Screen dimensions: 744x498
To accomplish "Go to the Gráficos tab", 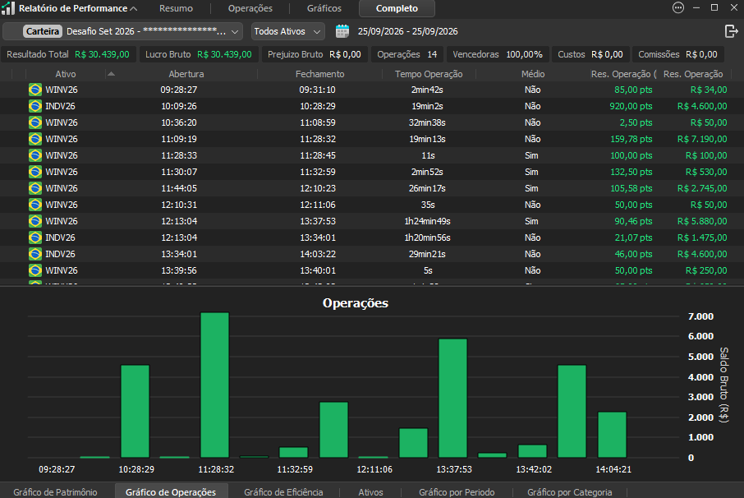I will (x=324, y=8).
